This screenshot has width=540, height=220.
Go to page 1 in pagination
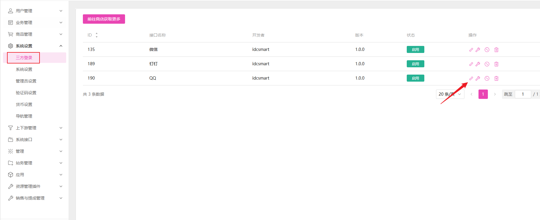coord(483,94)
